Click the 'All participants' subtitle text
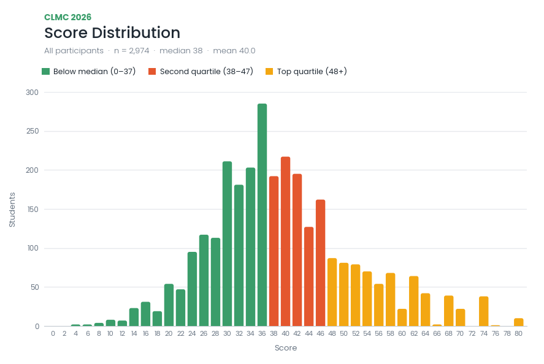 74,51
